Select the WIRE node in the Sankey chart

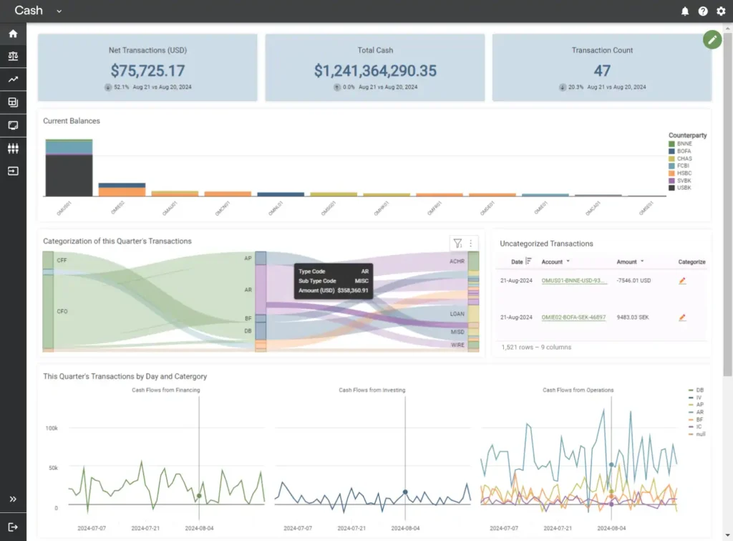pyautogui.click(x=474, y=345)
